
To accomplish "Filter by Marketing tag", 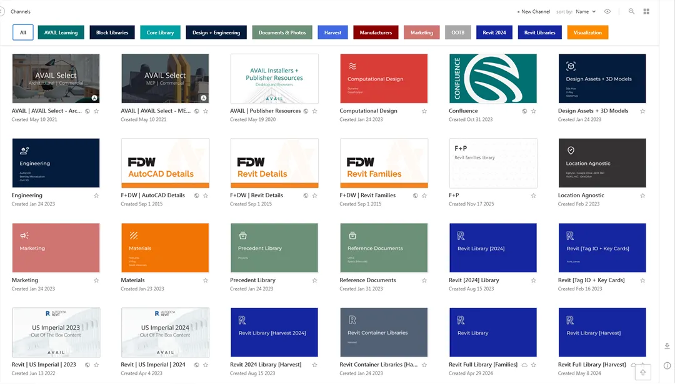I will tap(421, 32).
